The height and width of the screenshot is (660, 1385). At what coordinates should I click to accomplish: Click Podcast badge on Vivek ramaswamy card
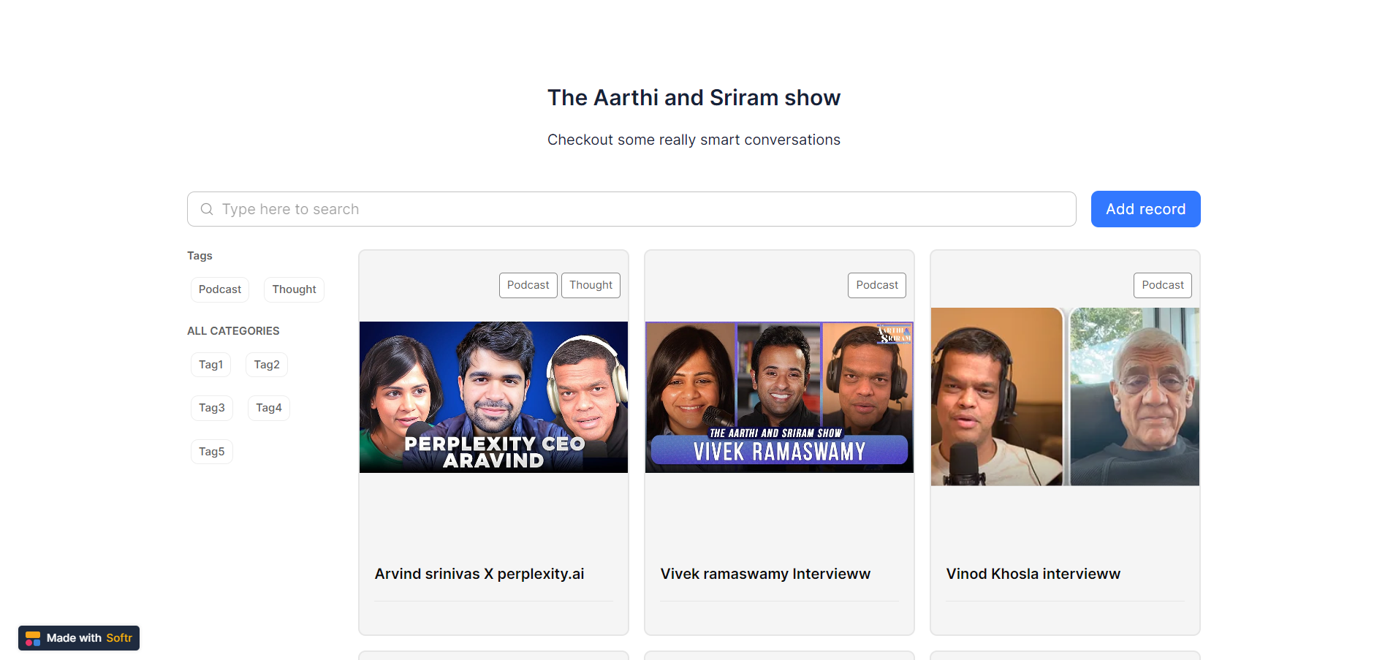pos(877,285)
